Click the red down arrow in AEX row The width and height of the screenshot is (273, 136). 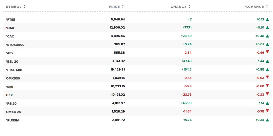(x=267, y=52)
